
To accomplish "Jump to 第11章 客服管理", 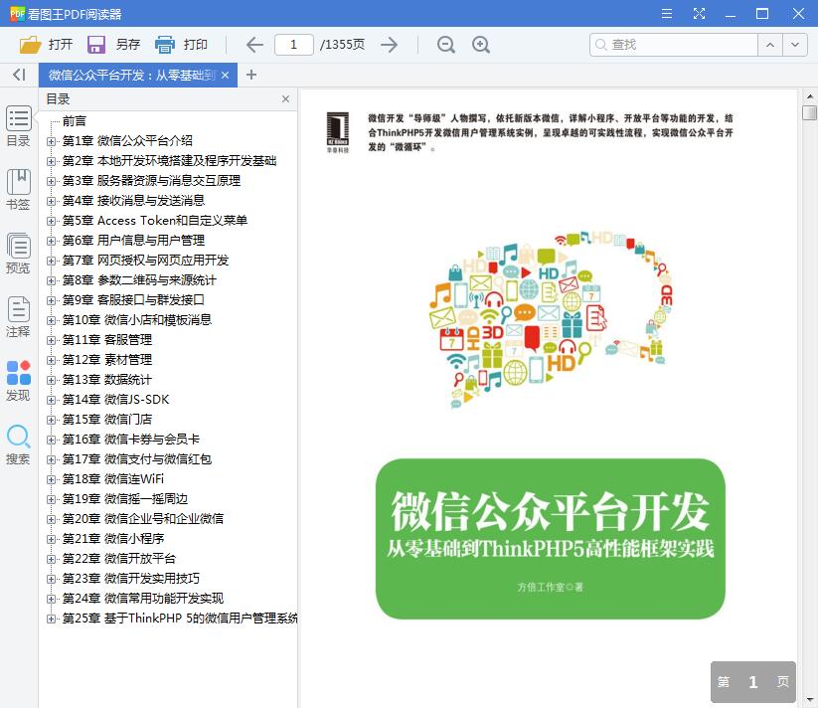I will click(107, 340).
